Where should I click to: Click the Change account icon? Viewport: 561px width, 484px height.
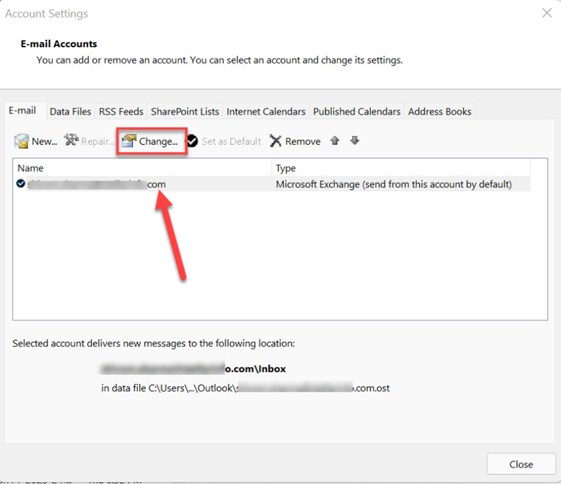click(x=129, y=141)
